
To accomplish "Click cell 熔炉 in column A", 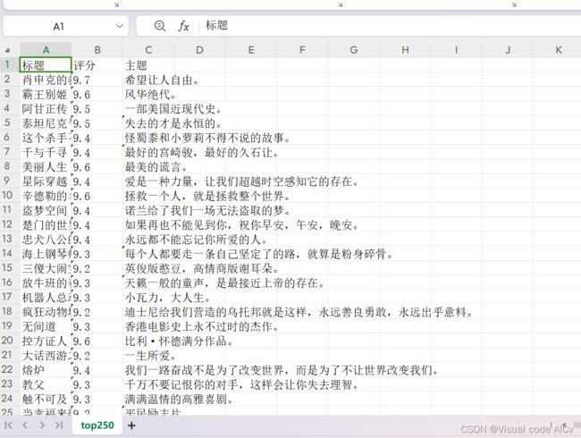I will pyautogui.click(x=46, y=370).
